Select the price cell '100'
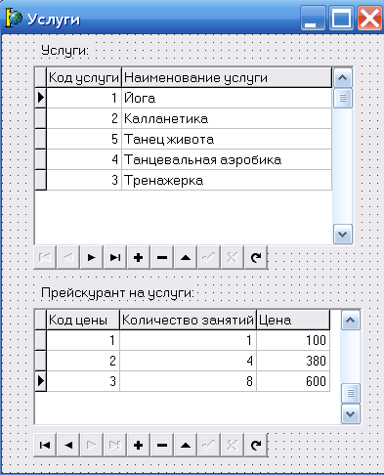Viewport: 384px width, 475px height. pos(293,340)
